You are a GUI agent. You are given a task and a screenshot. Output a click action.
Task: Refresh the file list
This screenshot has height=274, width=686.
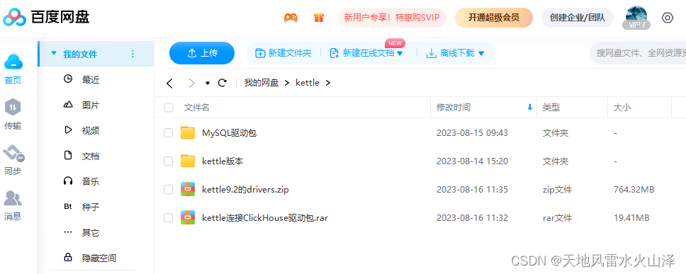223,83
